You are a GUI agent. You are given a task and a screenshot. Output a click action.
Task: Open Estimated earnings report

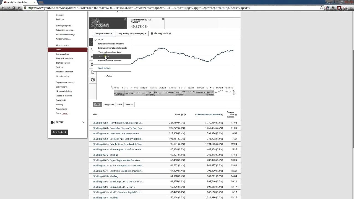(65, 30)
